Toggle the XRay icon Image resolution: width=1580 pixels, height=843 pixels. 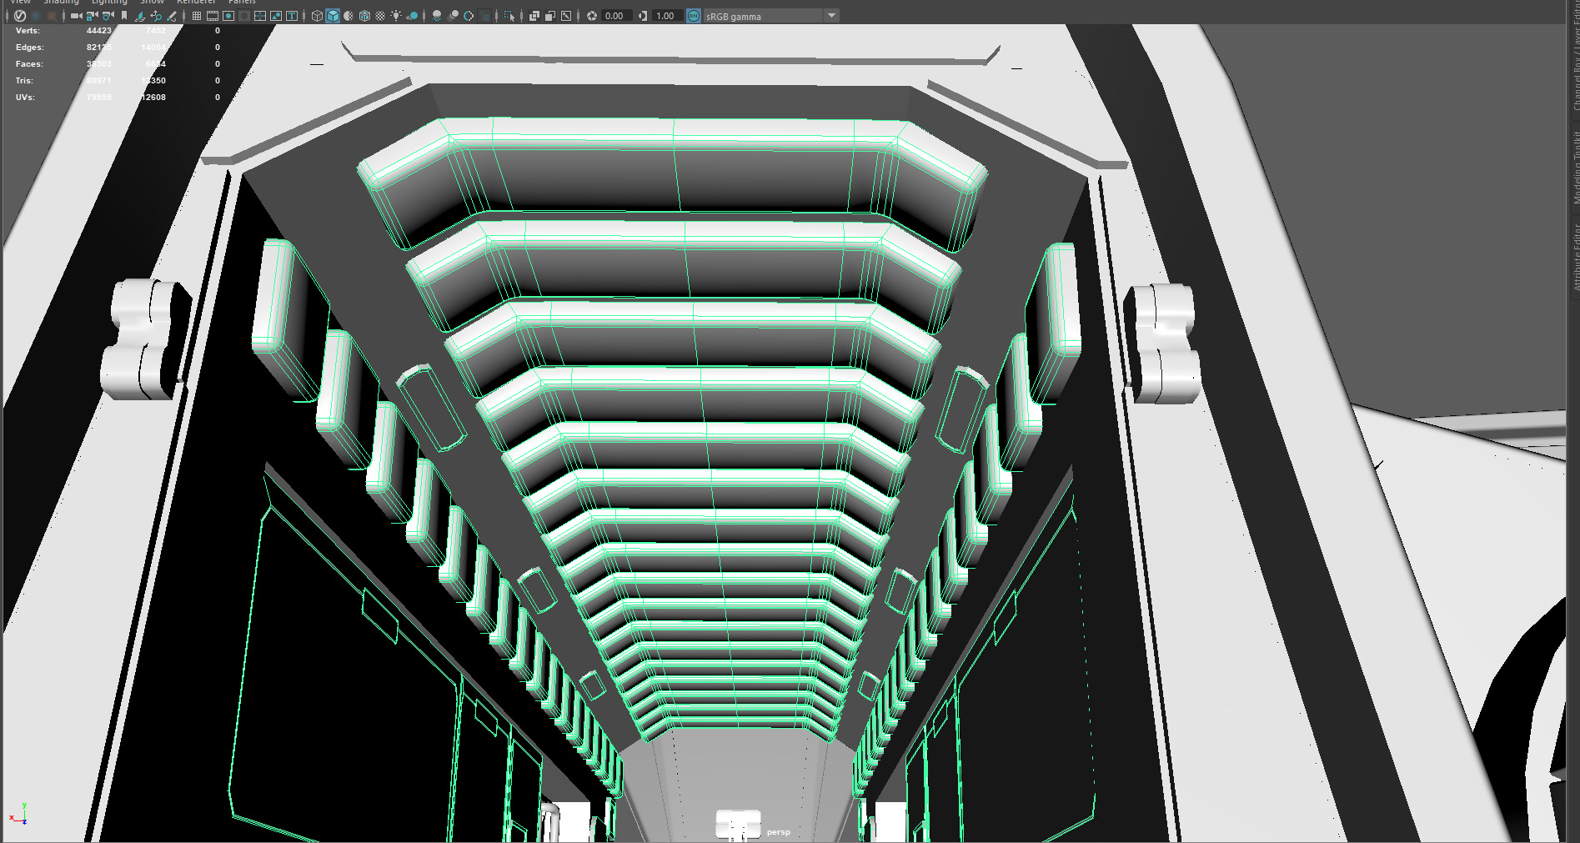[534, 16]
